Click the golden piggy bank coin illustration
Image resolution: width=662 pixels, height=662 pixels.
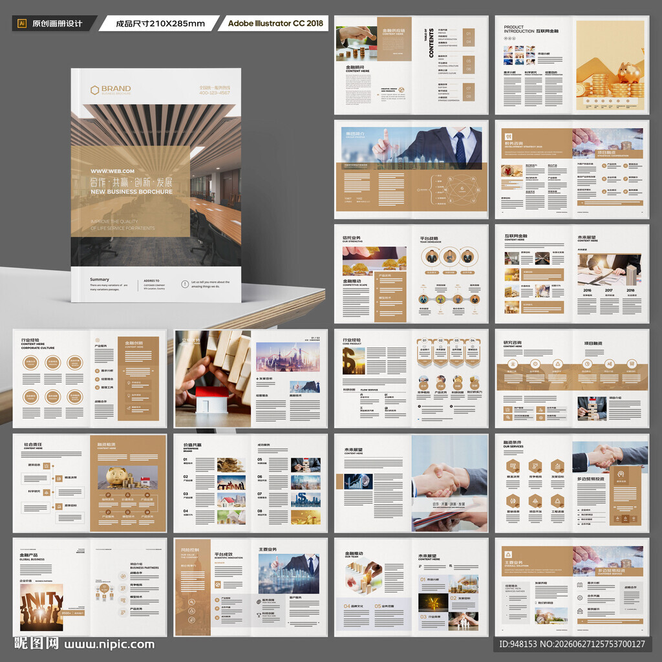[610, 65]
